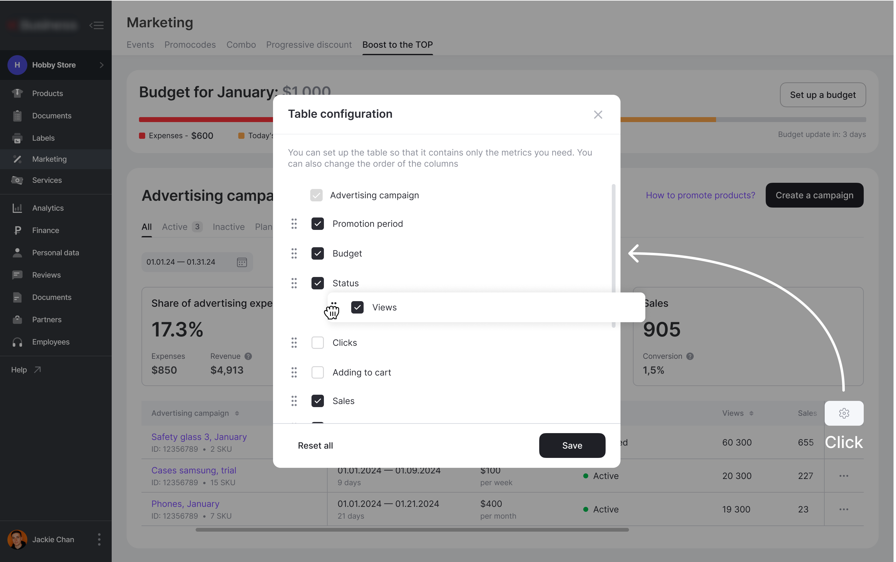Collapse sidebar with the menu icon
The height and width of the screenshot is (562, 896).
(x=96, y=25)
